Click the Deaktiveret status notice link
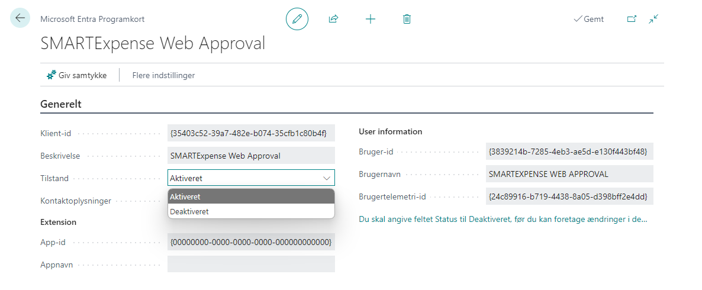Screen dimensions: 702x290 [x=503, y=219]
